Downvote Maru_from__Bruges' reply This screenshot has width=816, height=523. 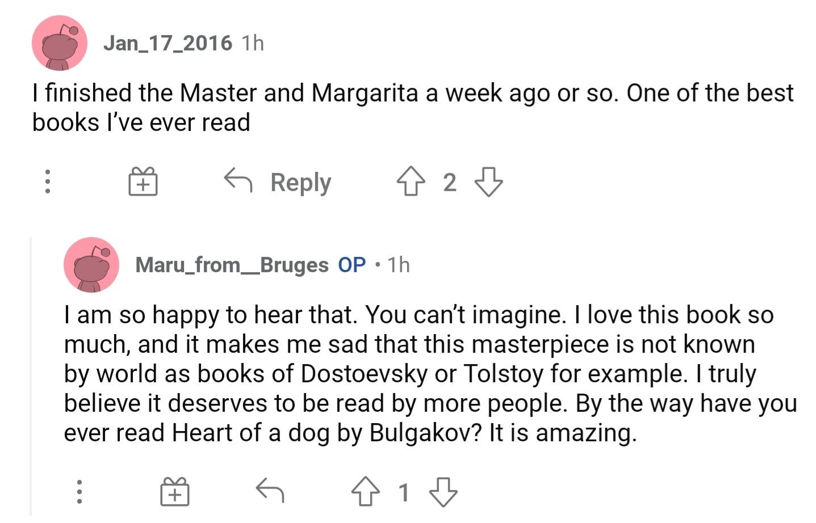[x=443, y=491]
